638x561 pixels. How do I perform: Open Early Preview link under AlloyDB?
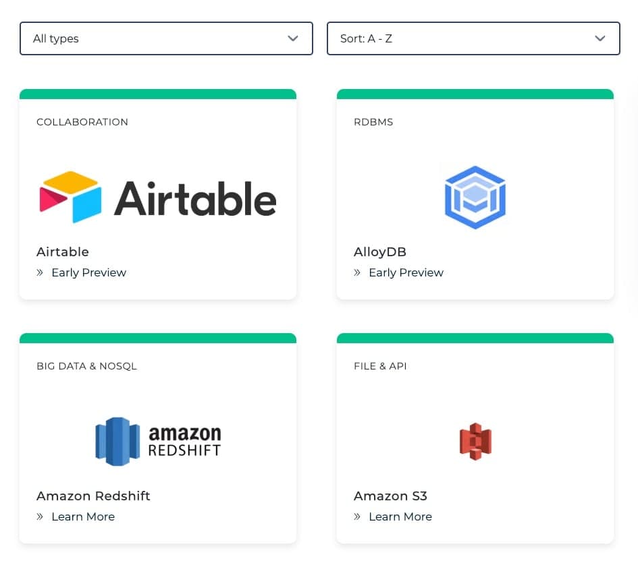(x=406, y=272)
